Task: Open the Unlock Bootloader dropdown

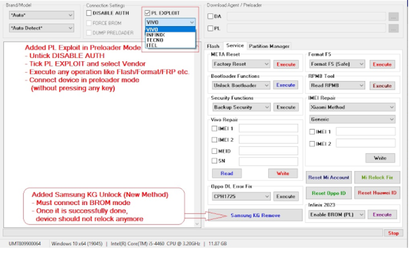Action: point(241,85)
